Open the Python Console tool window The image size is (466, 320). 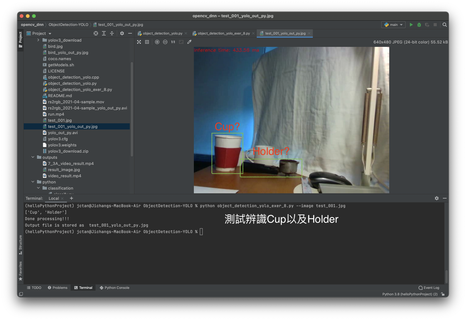tap(114, 288)
